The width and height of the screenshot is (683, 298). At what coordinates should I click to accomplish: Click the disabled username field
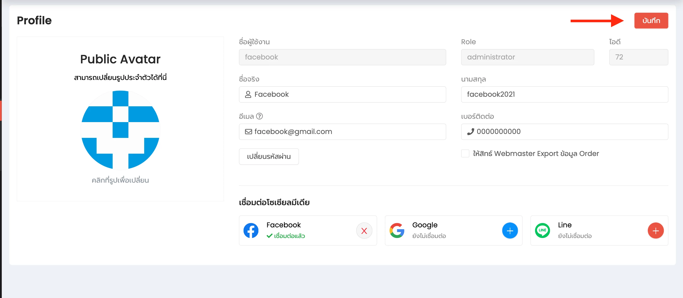(x=342, y=57)
